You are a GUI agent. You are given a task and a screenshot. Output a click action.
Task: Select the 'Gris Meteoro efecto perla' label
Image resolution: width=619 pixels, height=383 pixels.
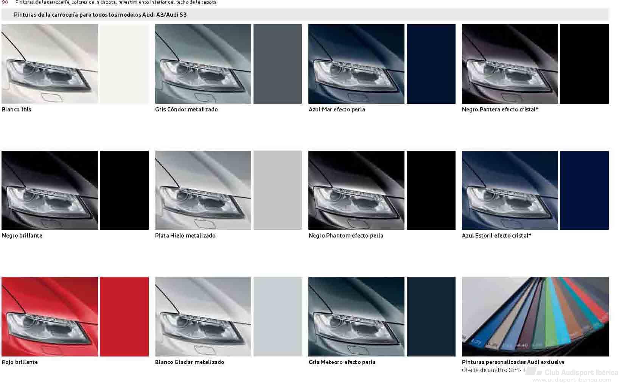pyautogui.click(x=342, y=362)
